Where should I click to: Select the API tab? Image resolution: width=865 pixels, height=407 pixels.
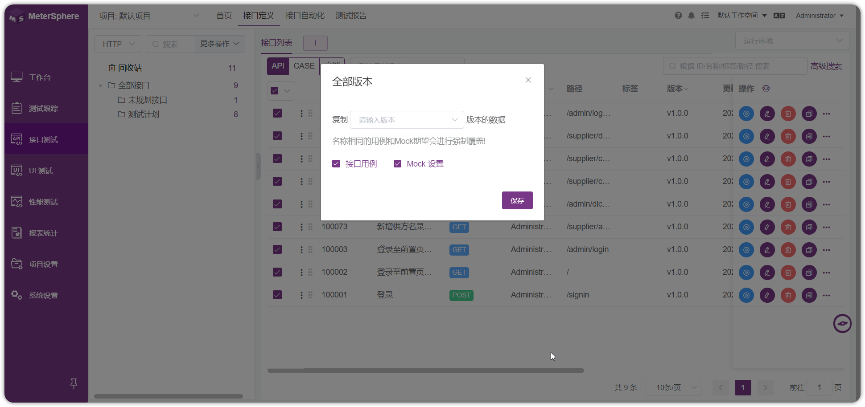tap(278, 66)
